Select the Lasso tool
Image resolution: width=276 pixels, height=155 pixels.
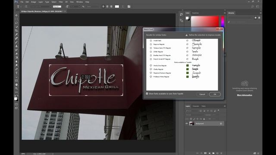pyautogui.click(x=16, y=23)
